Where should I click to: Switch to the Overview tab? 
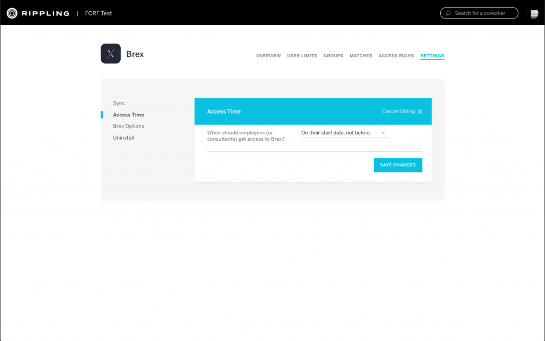coord(268,56)
